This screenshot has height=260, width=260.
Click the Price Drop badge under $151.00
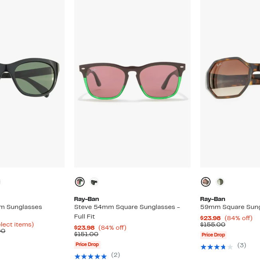click(87, 244)
